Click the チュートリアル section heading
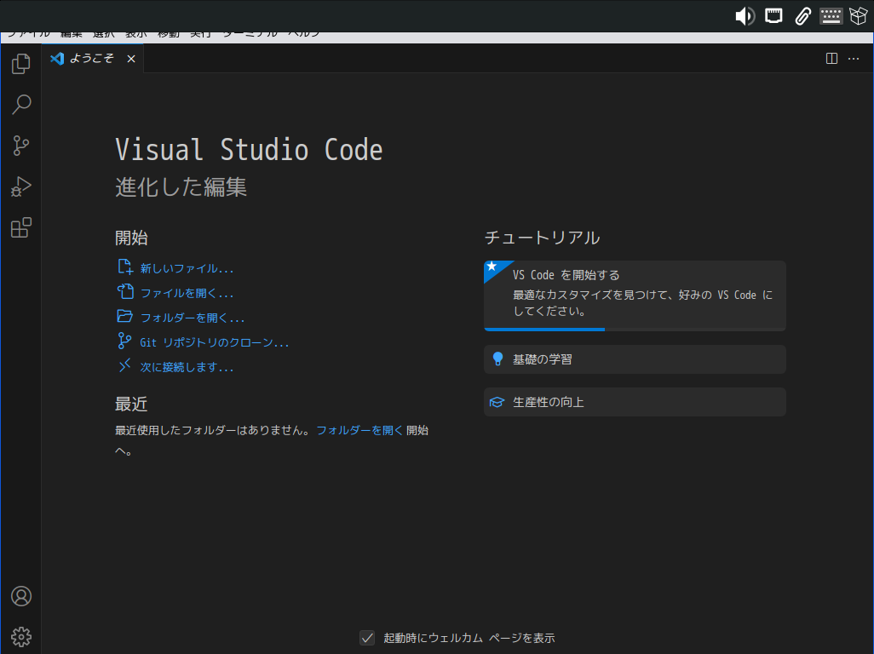 (543, 238)
